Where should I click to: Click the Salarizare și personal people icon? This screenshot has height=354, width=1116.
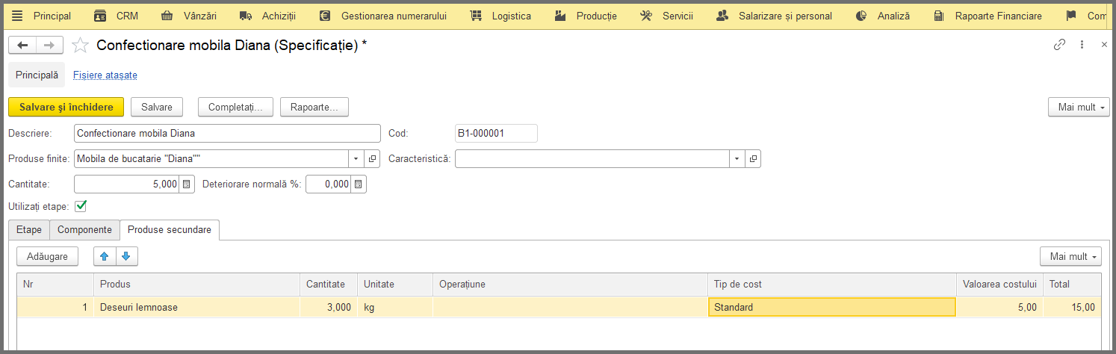tap(722, 16)
